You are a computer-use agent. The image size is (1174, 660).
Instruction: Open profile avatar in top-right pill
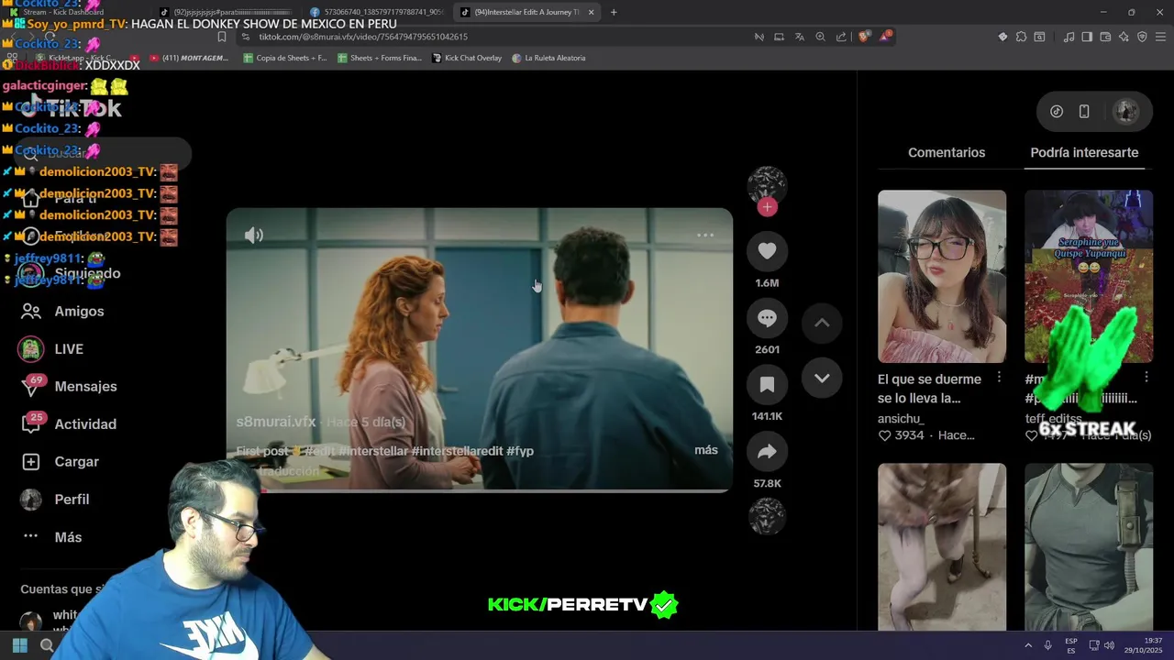pos(1125,112)
